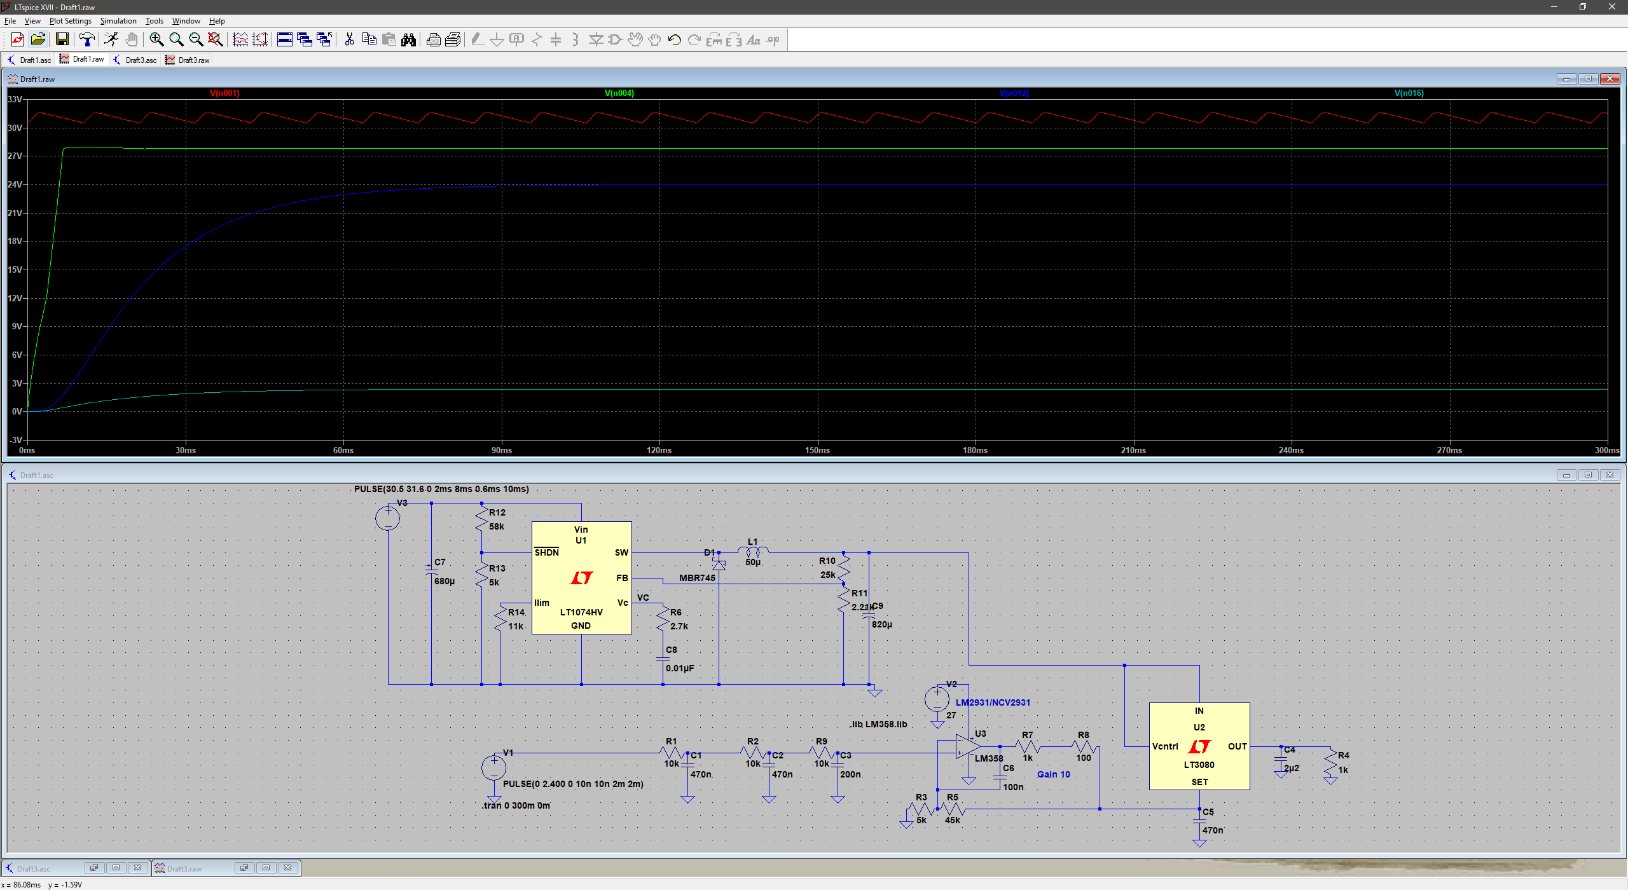
Task: Click the scissors Cut icon
Action: click(349, 39)
